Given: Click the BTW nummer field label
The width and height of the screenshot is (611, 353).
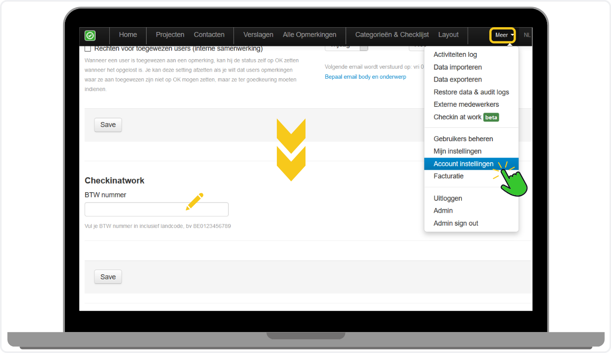Looking at the screenshot, I should [105, 195].
